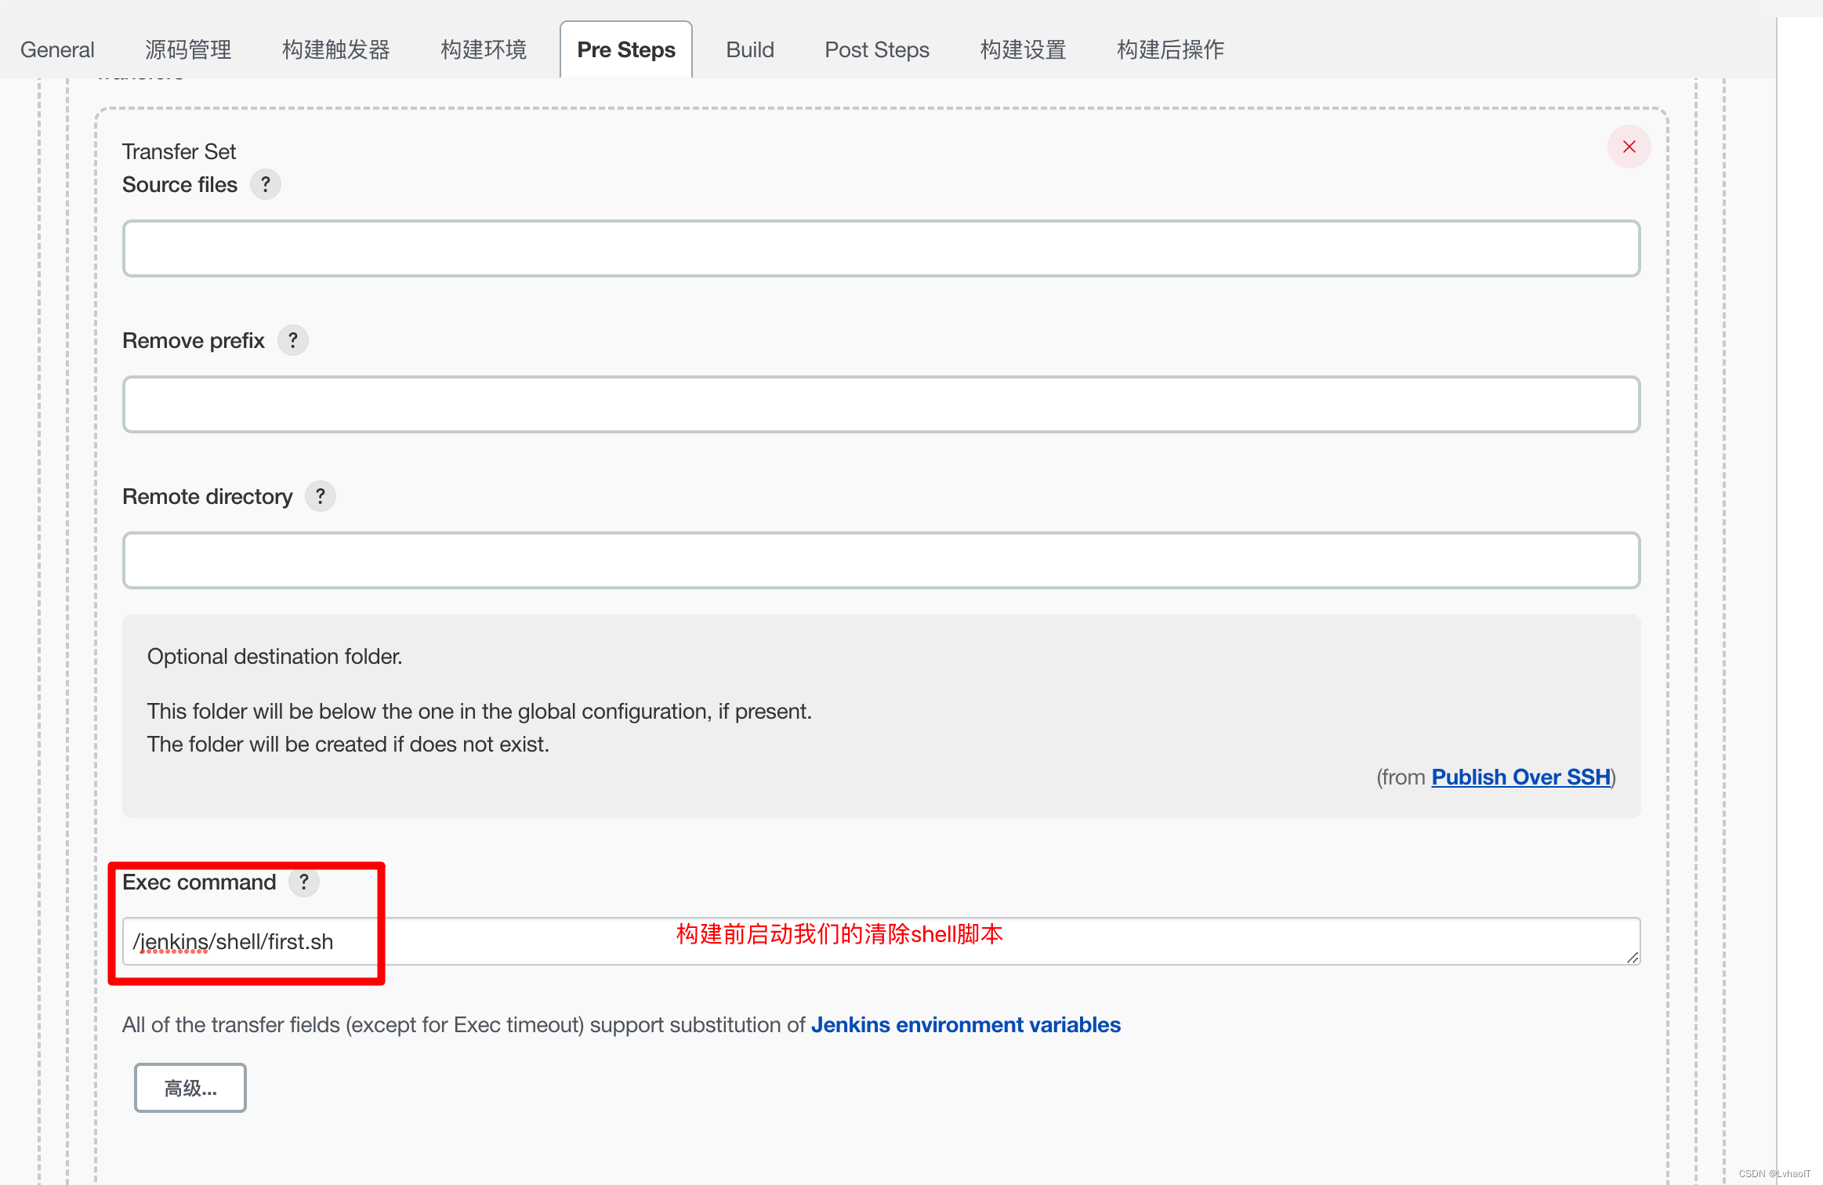Click the 高级... advanced button
The height and width of the screenshot is (1185, 1823).
pos(190,1088)
